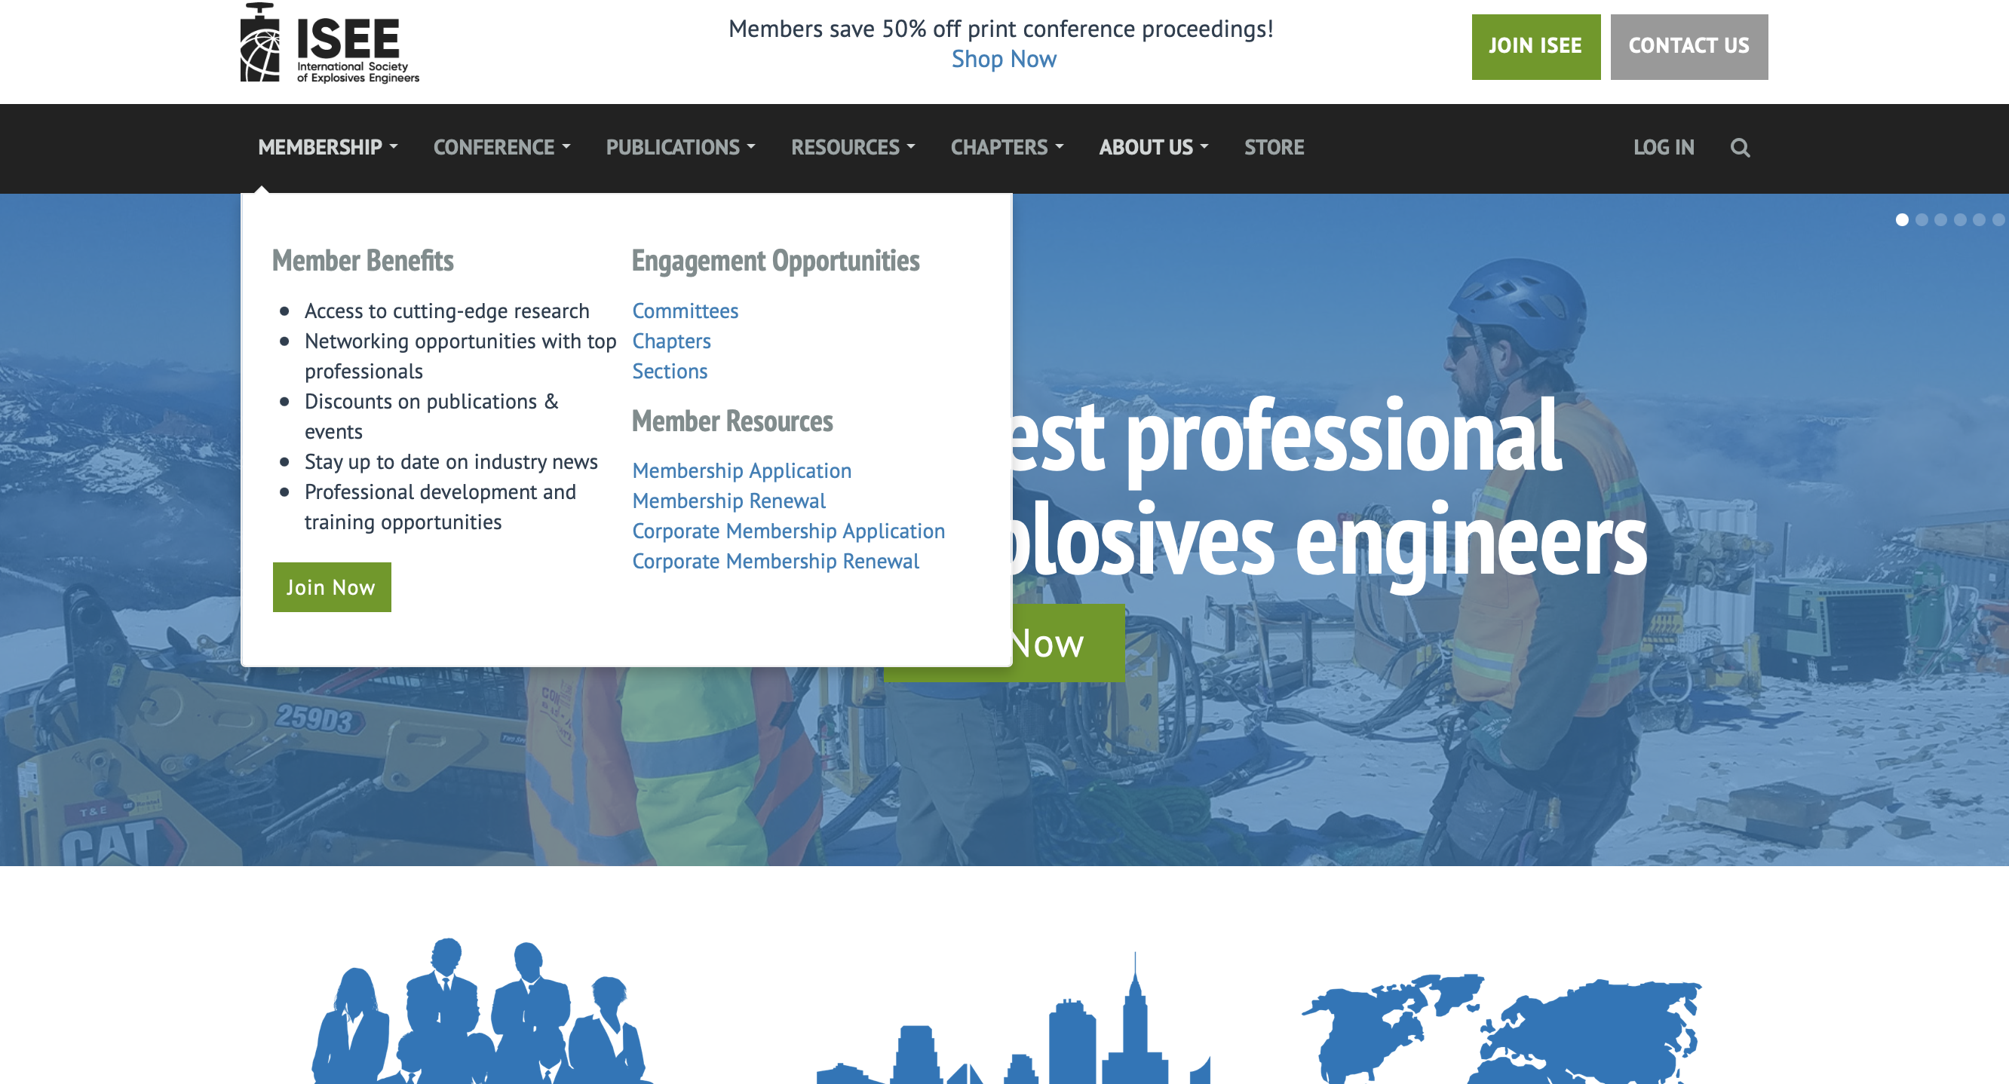Select the first carousel slide dot

(1902, 220)
